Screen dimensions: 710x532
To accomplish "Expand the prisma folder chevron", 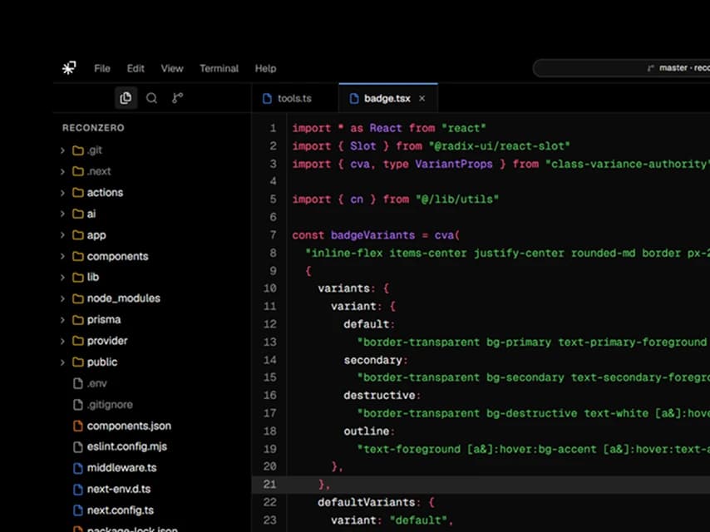I will coord(62,320).
